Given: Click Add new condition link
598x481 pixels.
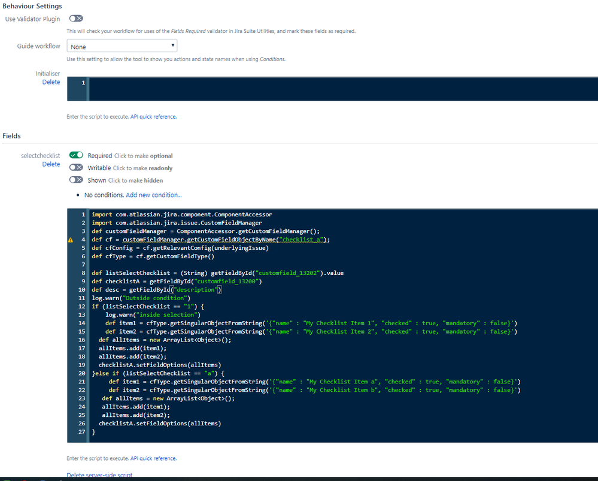Looking at the screenshot, I should (154, 195).
